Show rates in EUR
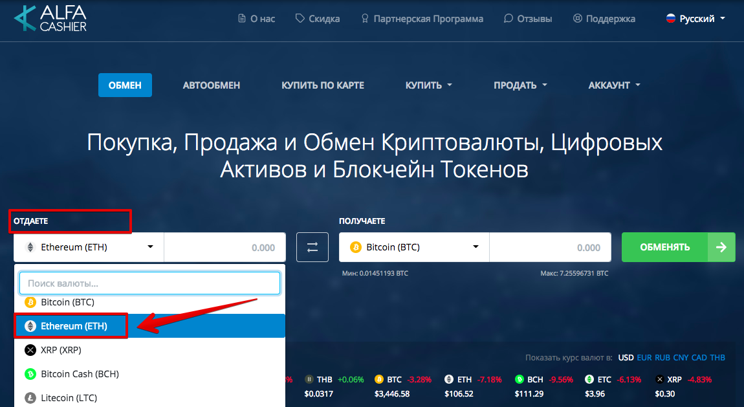The image size is (744, 407). pyautogui.click(x=644, y=358)
